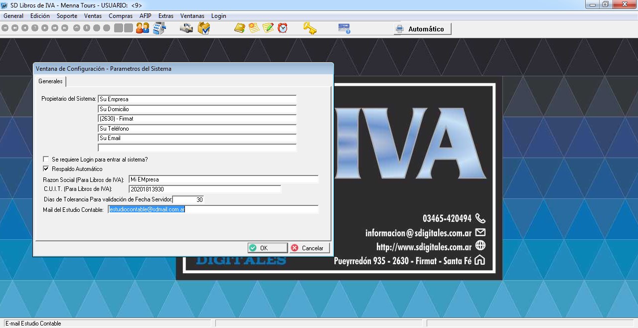
Task: Click the yellow sticky notes icon
Action: 254,28
